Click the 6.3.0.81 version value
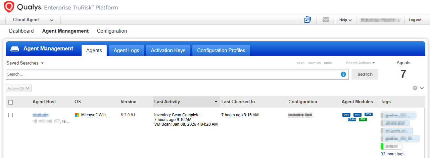The image size is (430, 158). point(128,115)
